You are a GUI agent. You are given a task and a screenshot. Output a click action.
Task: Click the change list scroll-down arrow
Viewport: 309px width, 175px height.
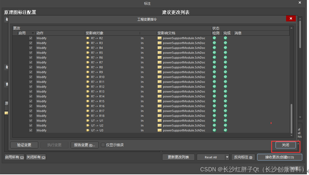(x=291, y=135)
